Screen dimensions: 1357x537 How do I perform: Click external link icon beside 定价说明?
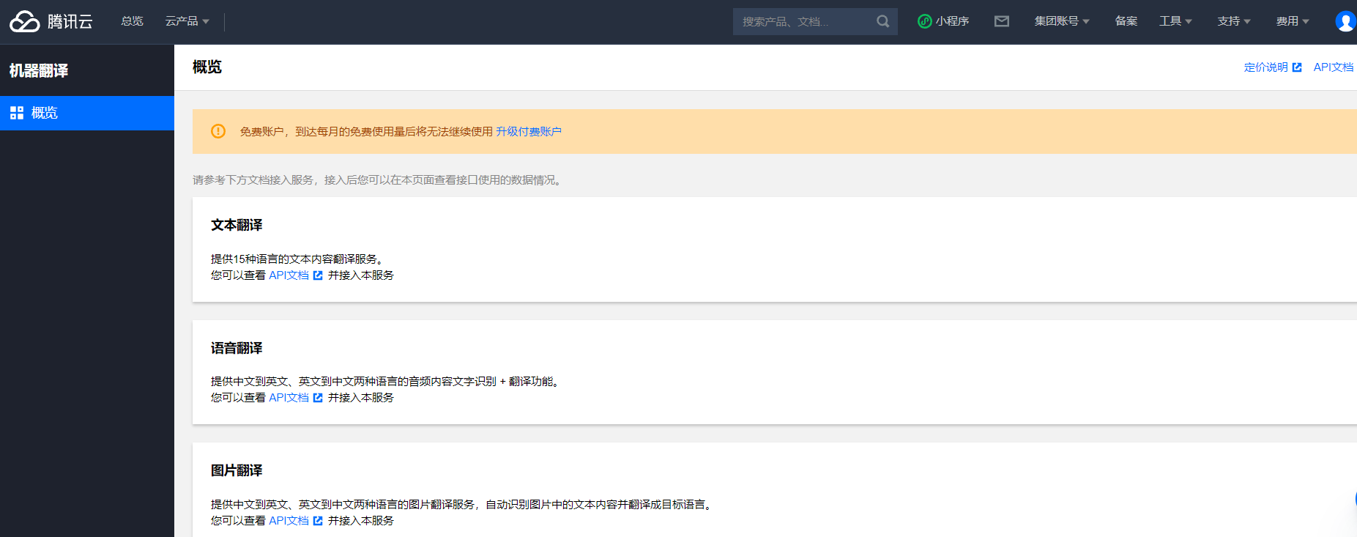point(1297,67)
